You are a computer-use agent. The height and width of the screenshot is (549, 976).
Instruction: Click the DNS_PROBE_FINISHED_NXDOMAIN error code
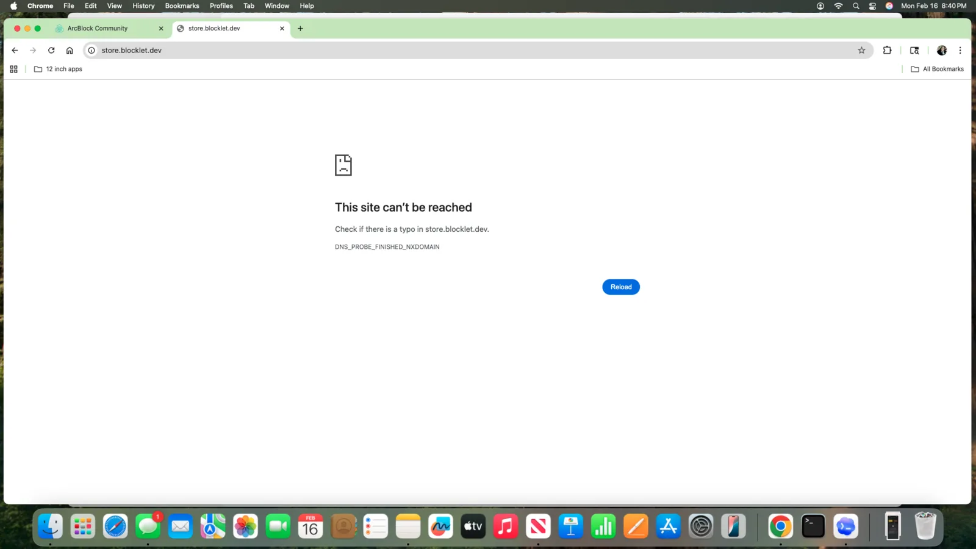point(387,247)
